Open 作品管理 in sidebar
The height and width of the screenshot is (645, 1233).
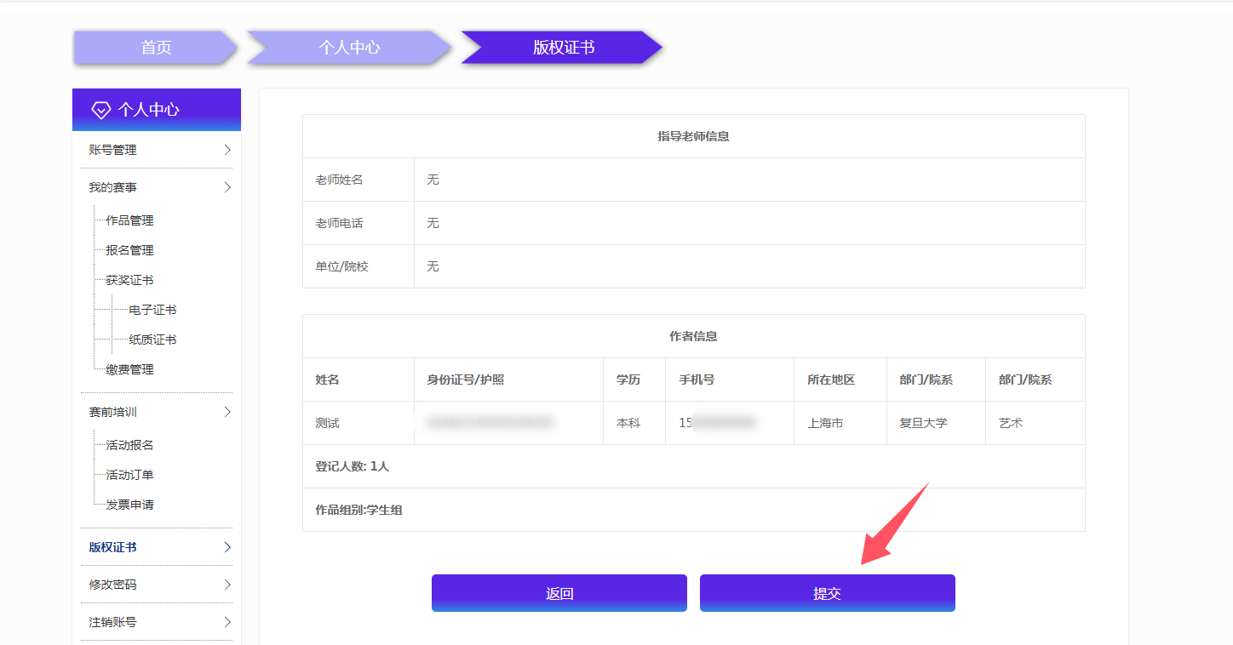(x=129, y=220)
